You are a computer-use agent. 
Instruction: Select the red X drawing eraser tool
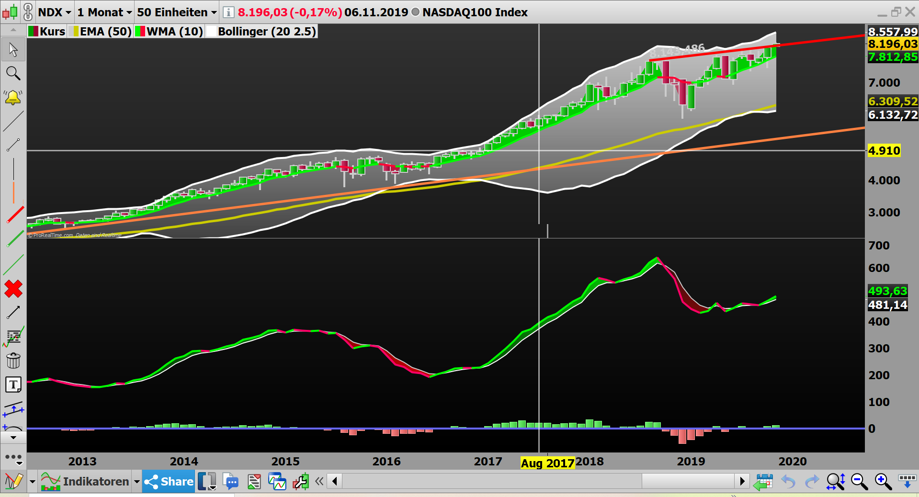[13, 289]
